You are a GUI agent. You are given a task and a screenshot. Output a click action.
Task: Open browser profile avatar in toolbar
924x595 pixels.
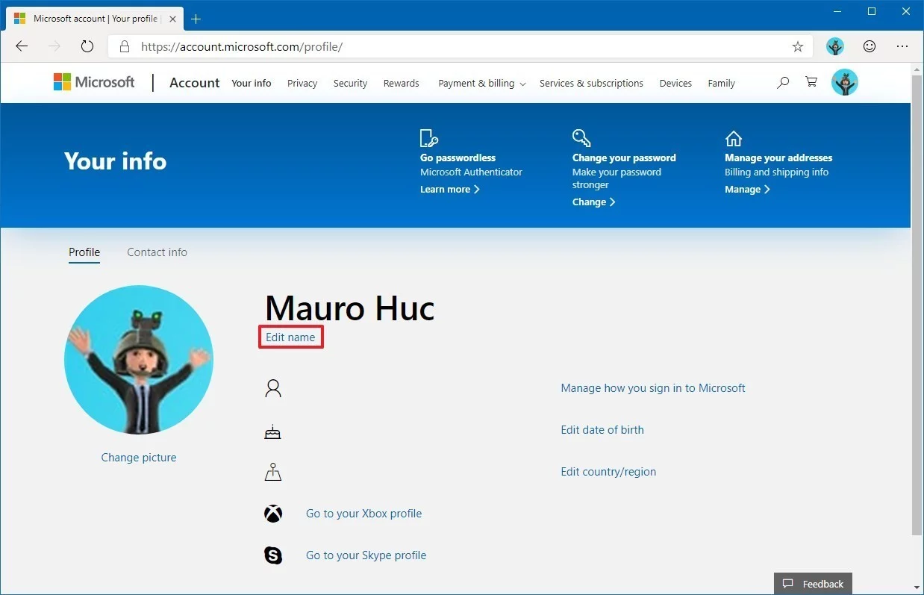[x=835, y=46]
